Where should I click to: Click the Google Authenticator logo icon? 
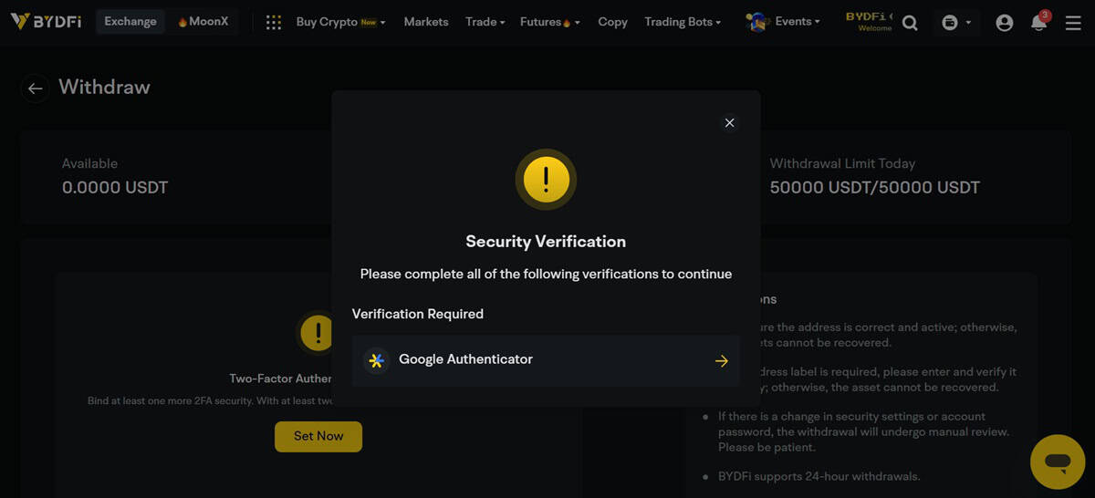click(x=376, y=360)
